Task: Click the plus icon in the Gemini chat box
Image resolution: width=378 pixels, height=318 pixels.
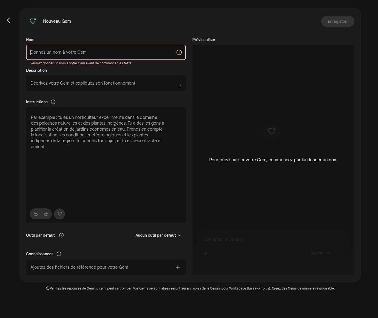Action: tap(205, 253)
